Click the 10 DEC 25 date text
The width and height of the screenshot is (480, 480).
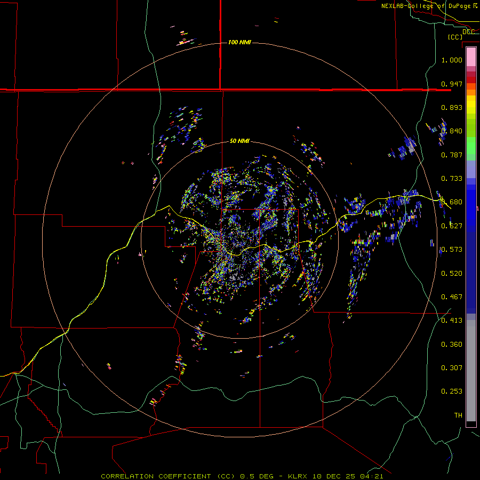[x=334, y=476]
